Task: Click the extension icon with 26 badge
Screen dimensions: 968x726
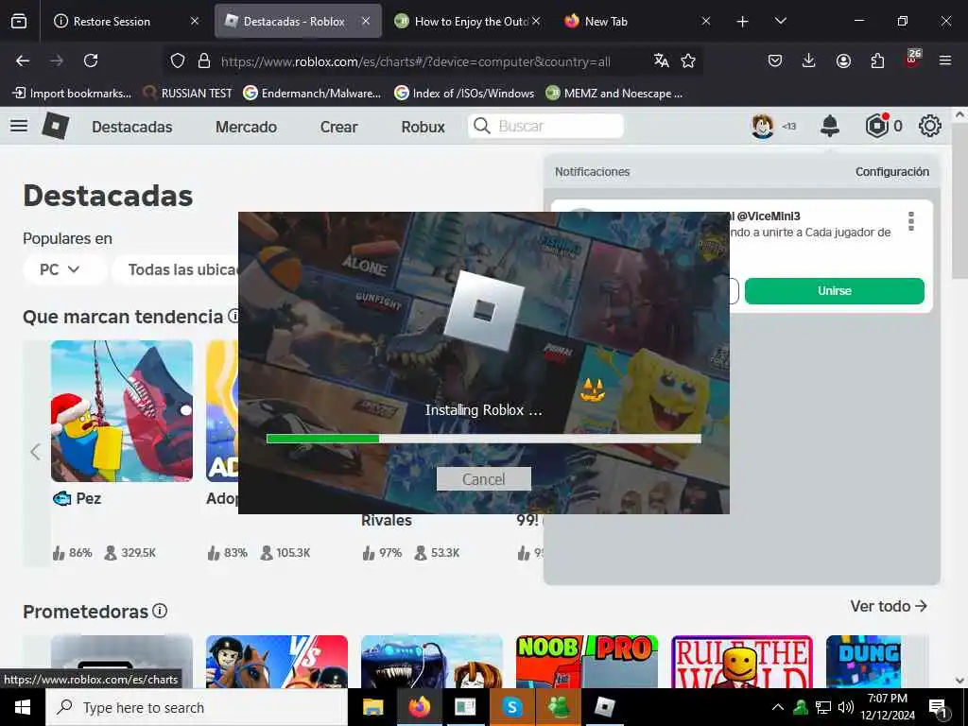Action: point(912,60)
